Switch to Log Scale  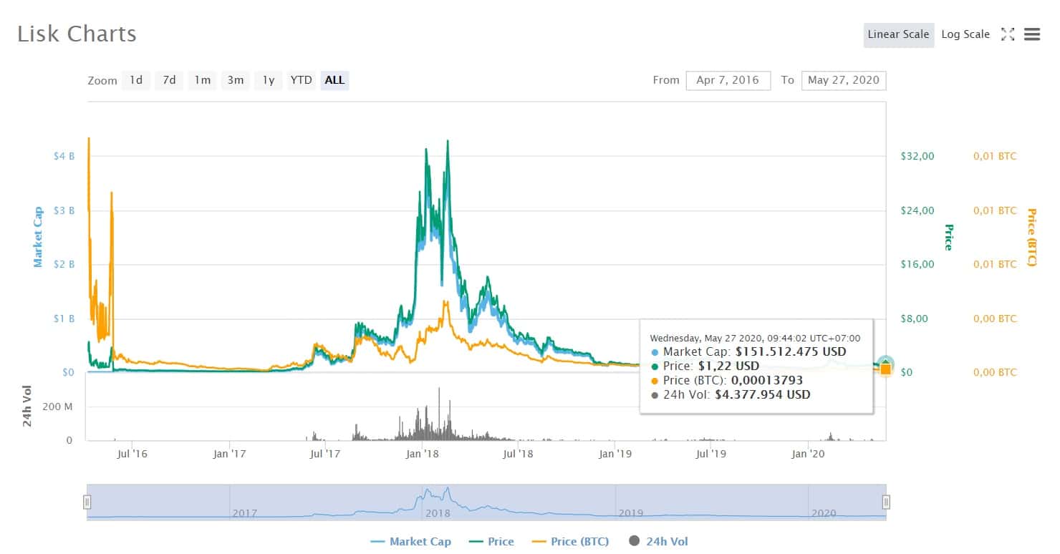click(x=965, y=34)
